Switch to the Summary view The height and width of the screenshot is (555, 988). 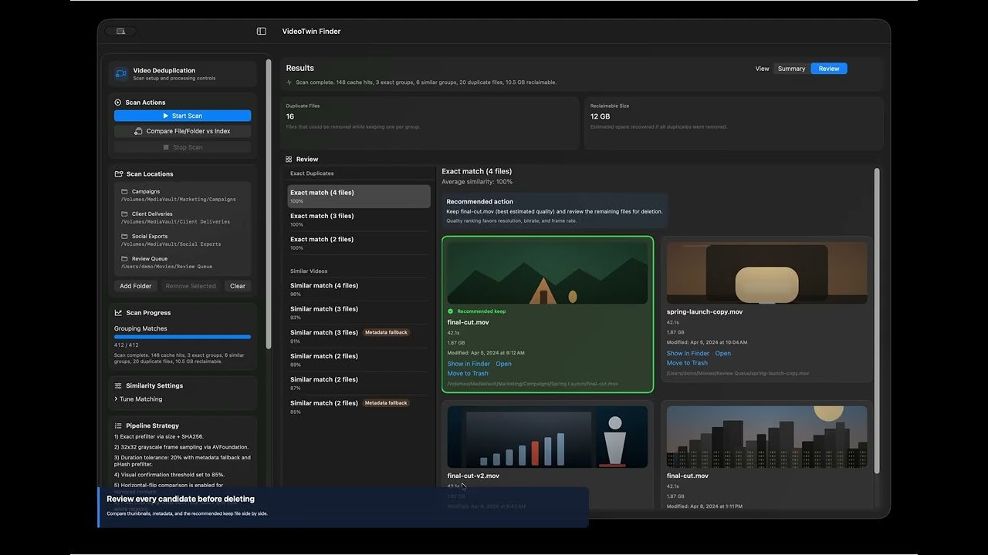pos(791,69)
